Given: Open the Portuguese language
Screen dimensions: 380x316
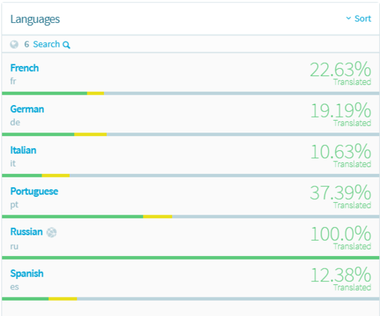Looking at the screenshot, I should [x=34, y=192].
